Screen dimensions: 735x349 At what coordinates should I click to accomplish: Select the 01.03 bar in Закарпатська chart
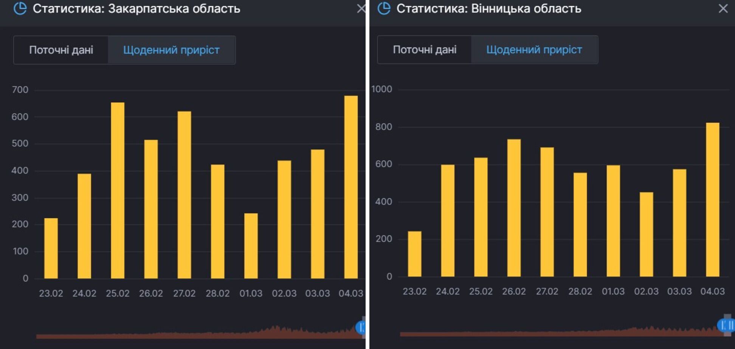[x=251, y=246]
